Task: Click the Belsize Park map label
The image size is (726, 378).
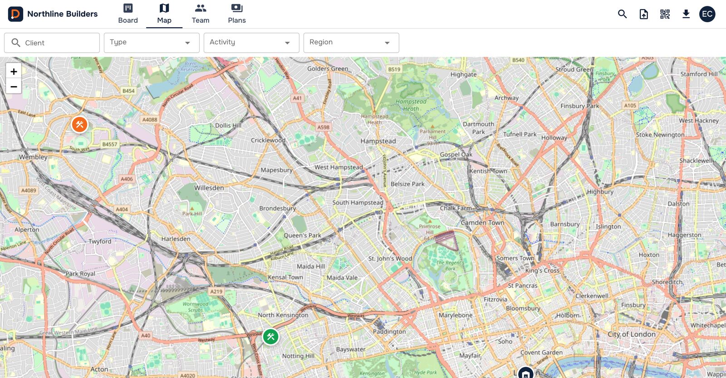Action: click(407, 184)
